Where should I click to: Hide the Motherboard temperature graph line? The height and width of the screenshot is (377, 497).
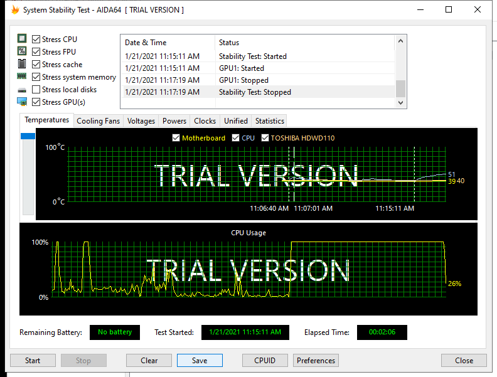pos(176,138)
